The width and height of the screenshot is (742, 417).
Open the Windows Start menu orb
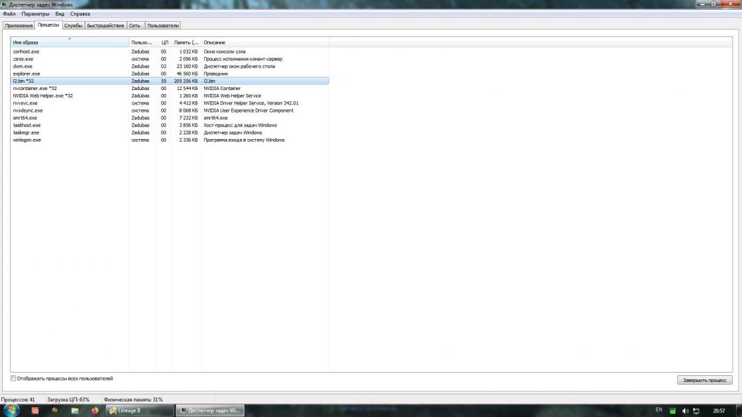click(12, 410)
